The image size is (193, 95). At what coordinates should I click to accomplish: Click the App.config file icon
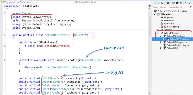pos(162,24)
